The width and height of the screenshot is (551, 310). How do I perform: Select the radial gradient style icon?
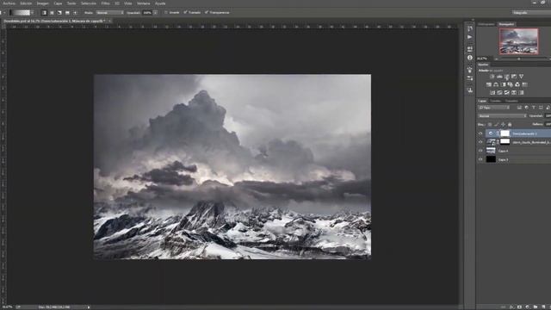(52, 13)
